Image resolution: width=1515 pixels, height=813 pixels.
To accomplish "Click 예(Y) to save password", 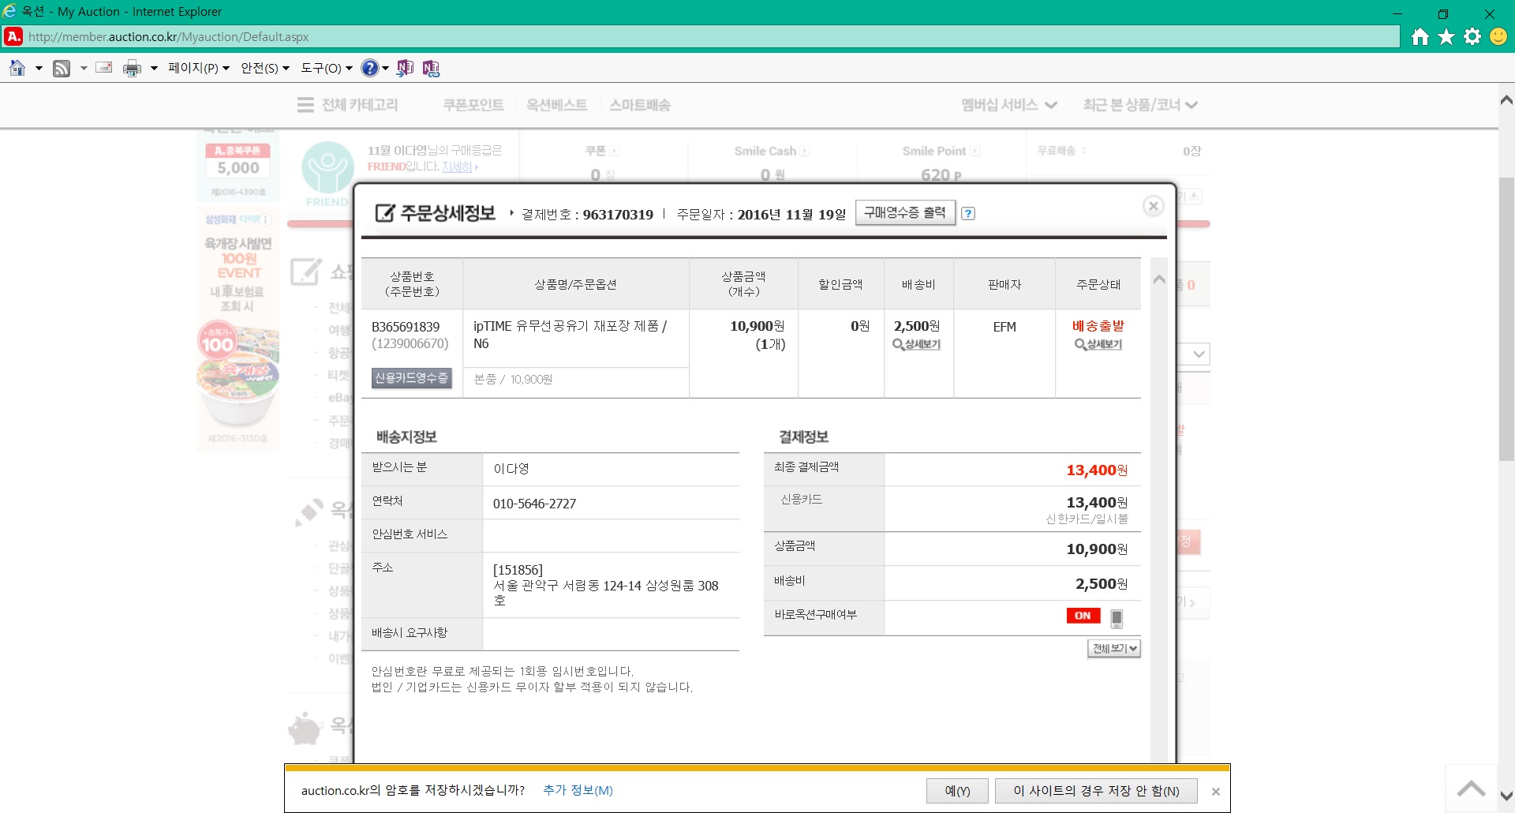I will click(x=957, y=791).
